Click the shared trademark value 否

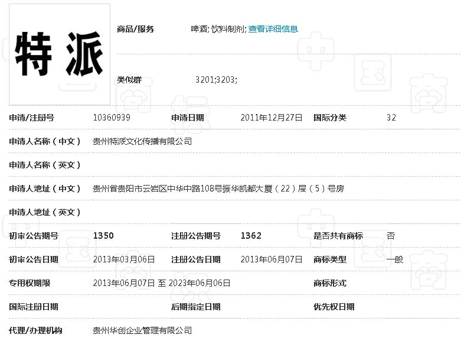tap(390, 236)
